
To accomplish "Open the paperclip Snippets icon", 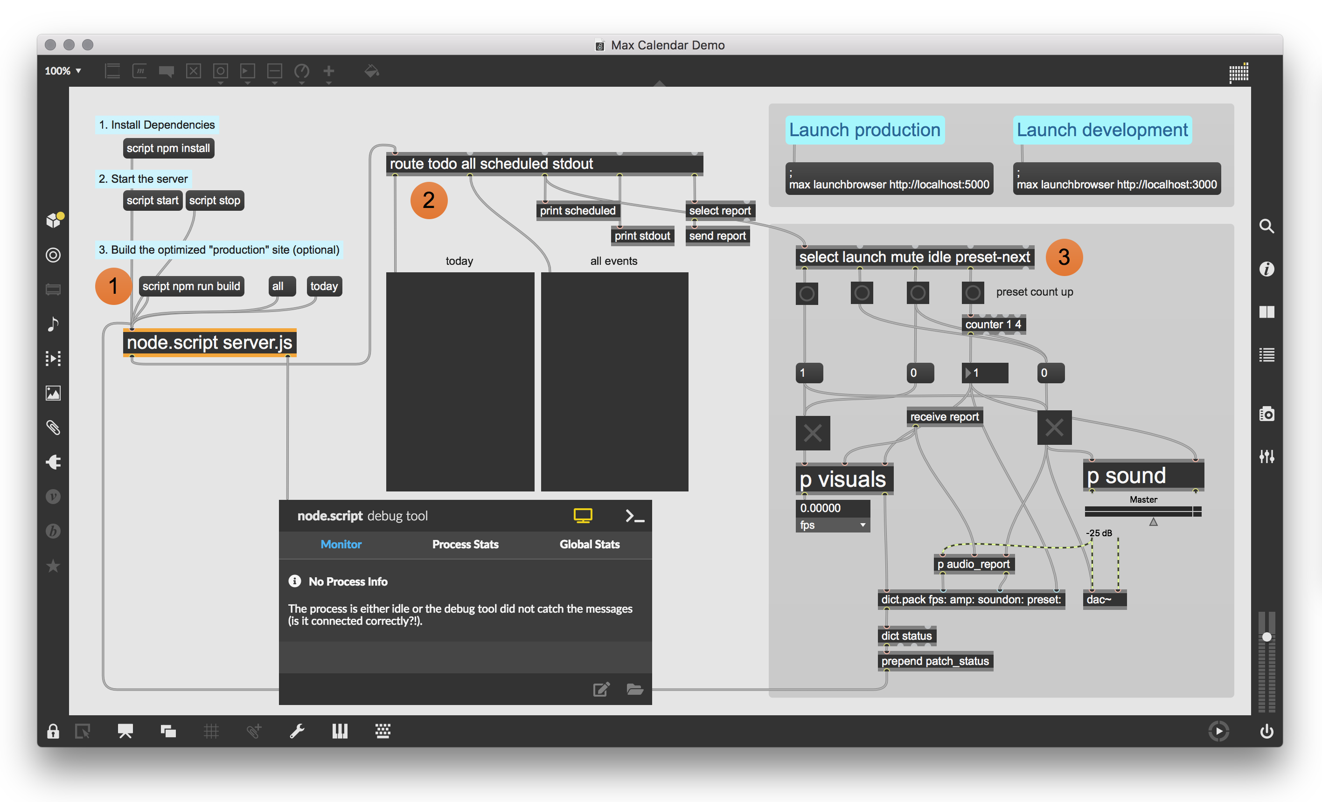I will point(53,428).
